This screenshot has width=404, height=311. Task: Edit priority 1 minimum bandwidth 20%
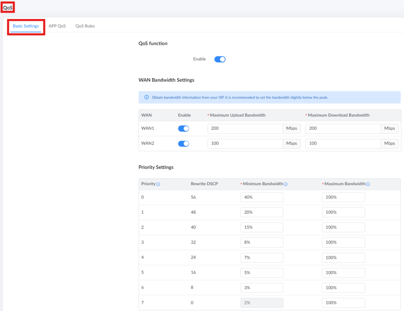coord(262,212)
